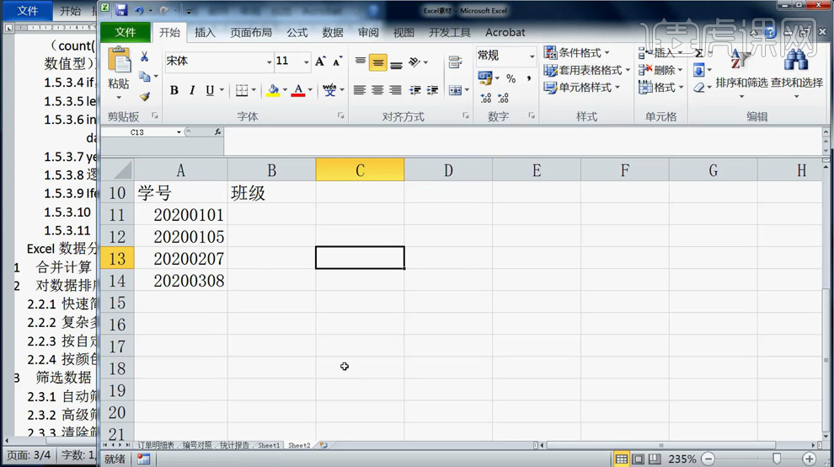Align text to top

tap(360, 62)
